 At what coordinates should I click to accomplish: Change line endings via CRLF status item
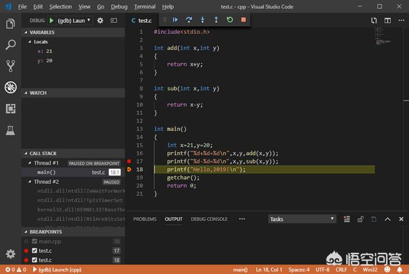tap(341, 270)
